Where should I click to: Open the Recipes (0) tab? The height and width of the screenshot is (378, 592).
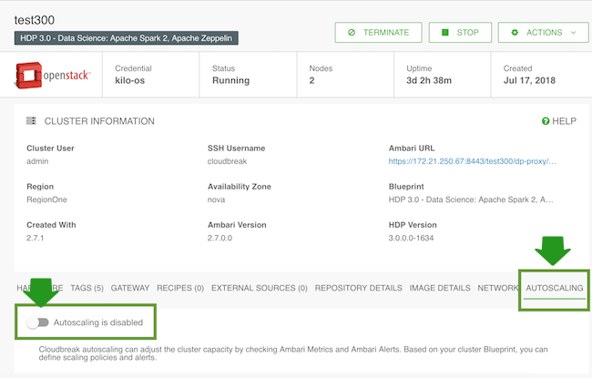[x=180, y=288]
